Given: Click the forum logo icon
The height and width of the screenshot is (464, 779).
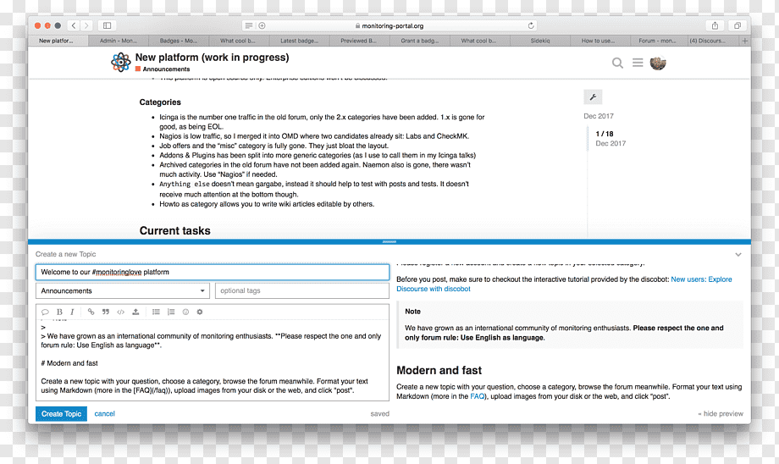Looking at the screenshot, I should [x=121, y=63].
